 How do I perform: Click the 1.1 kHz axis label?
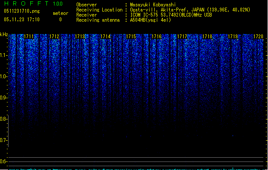point(3,55)
